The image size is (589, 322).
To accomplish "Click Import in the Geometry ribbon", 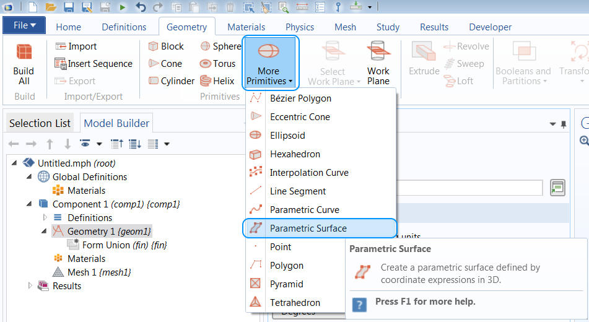I will (x=76, y=46).
